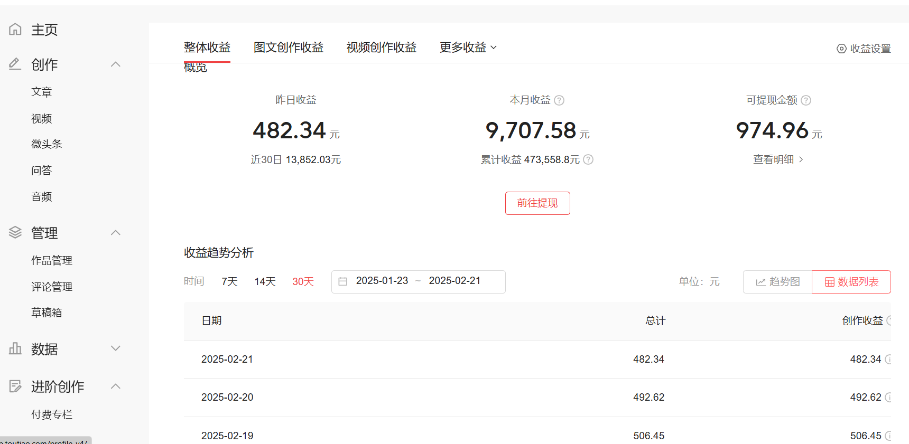Screen dimensions: 909x444
Task: Click the 前往提现 button
Action: click(x=537, y=203)
